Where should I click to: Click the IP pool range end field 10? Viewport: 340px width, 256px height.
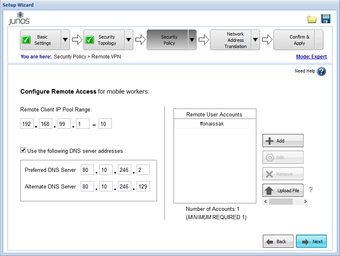[x=105, y=124]
